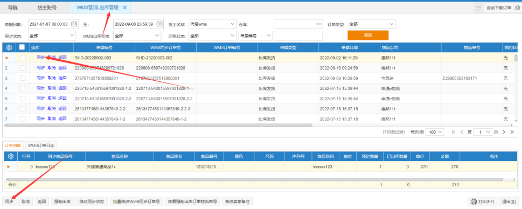
Task: Select cell 外接普通商品1x in detail table
Action: tap(120, 167)
